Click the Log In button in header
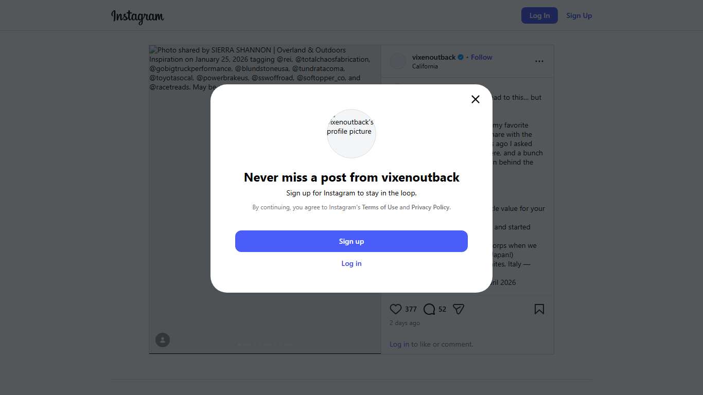 (x=539, y=15)
